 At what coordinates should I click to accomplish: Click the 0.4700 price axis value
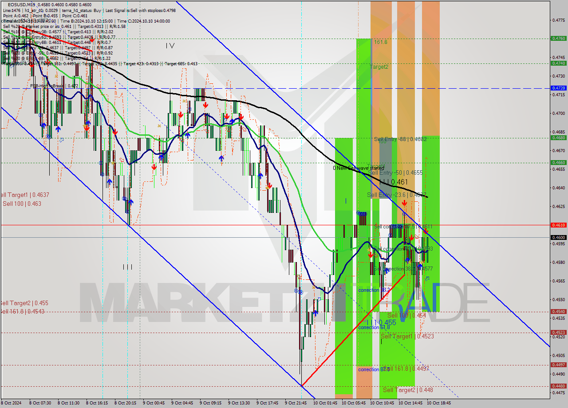pos(558,113)
